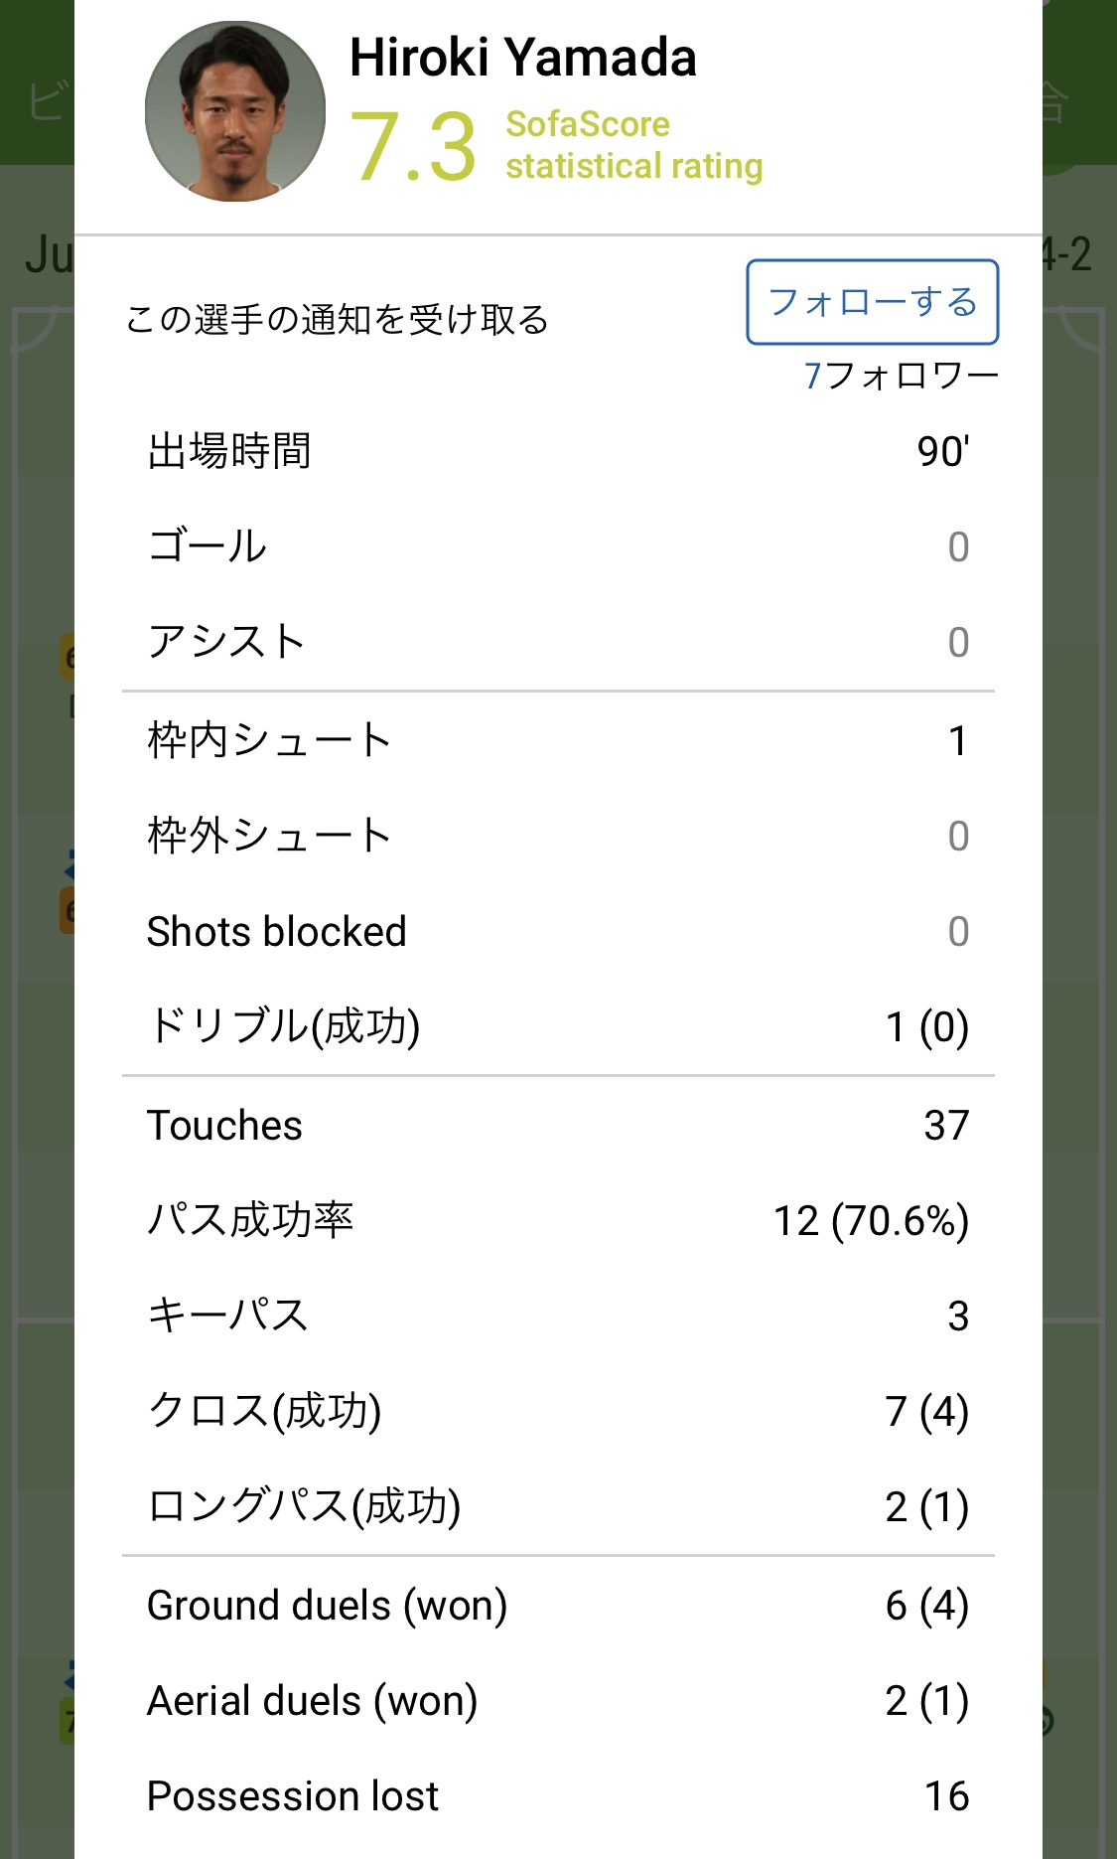This screenshot has width=1117, height=1859.
Task: Click the Possession lost row
Action: pos(558,1796)
